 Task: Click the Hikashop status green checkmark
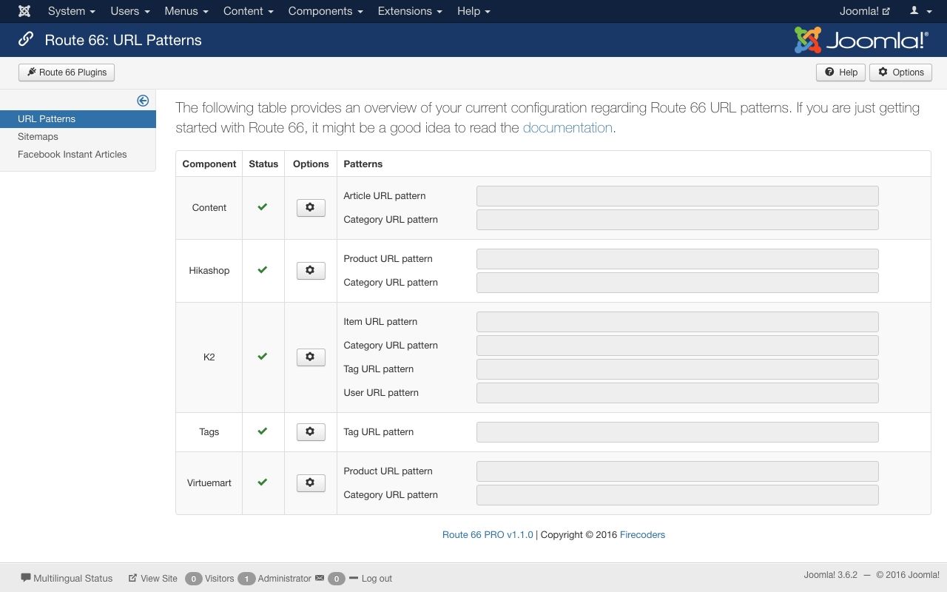(262, 270)
